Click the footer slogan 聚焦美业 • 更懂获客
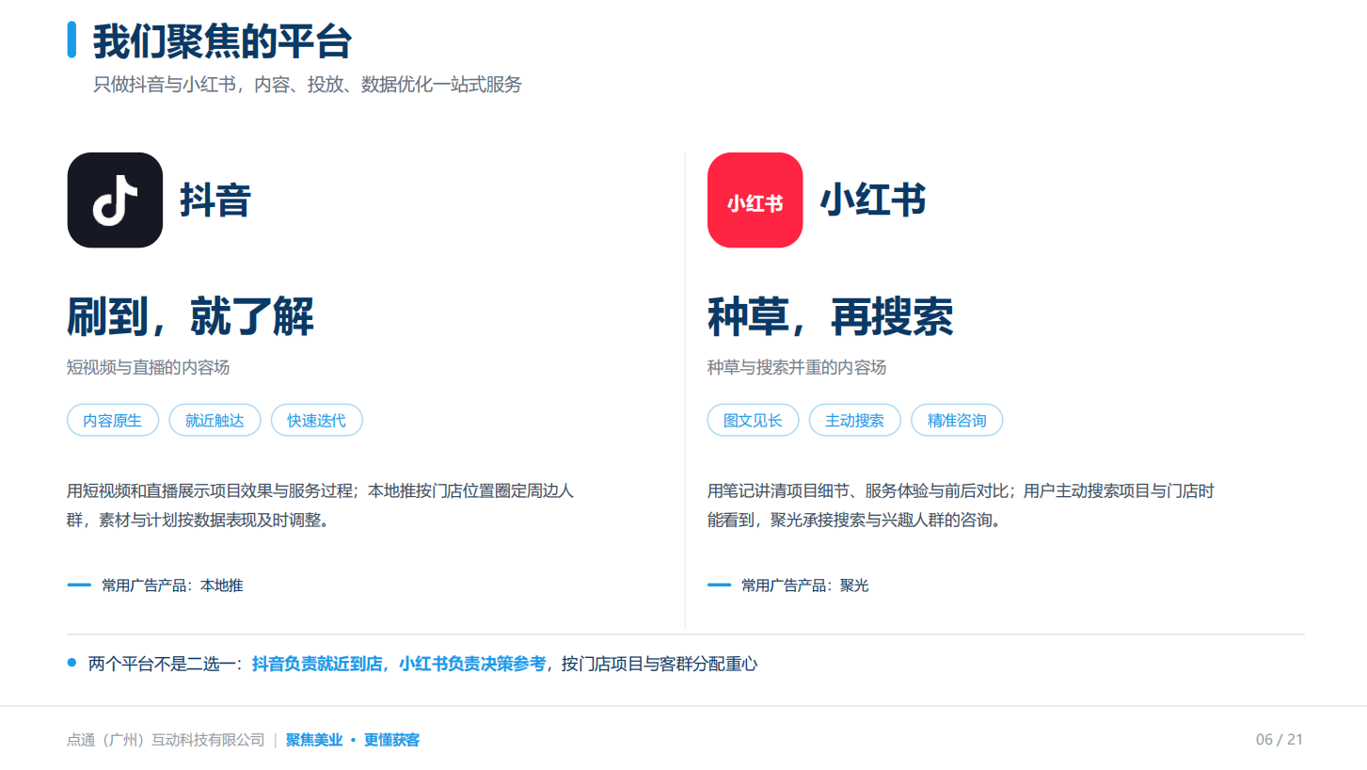Viewport: 1367px width, 770px height. (x=353, y=740)
